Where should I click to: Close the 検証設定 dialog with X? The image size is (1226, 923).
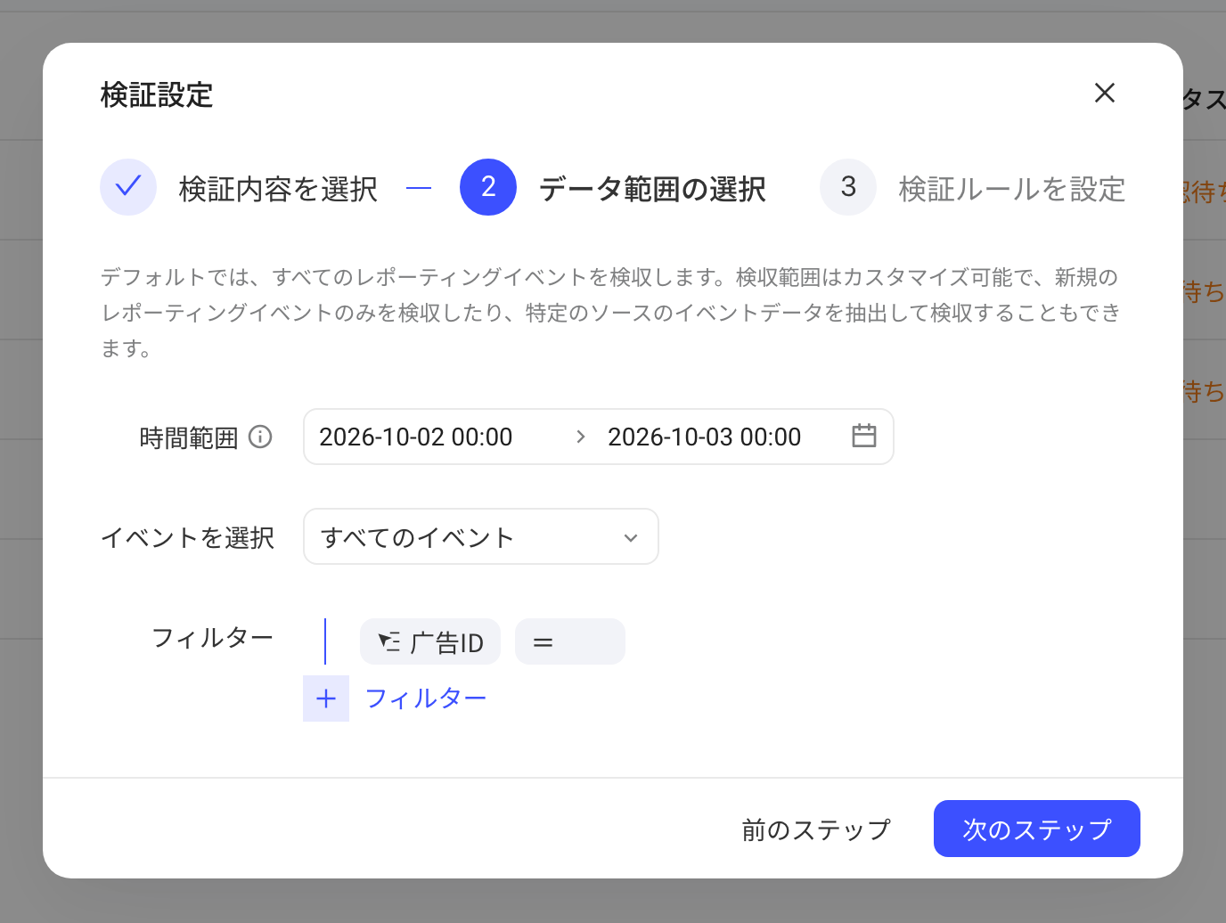click(x=1105, y=93)
